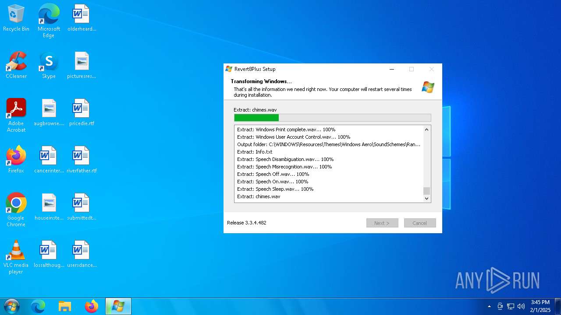The image size is (561, 315).
Task: Show hidden system tray icons
Action: (x=489, y=306)
